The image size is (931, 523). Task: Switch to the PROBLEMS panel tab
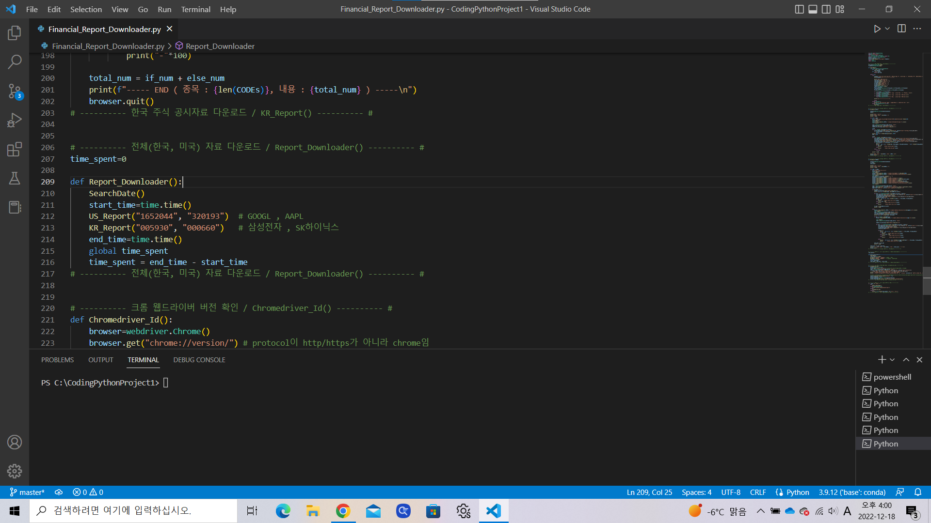pos(57,360)
